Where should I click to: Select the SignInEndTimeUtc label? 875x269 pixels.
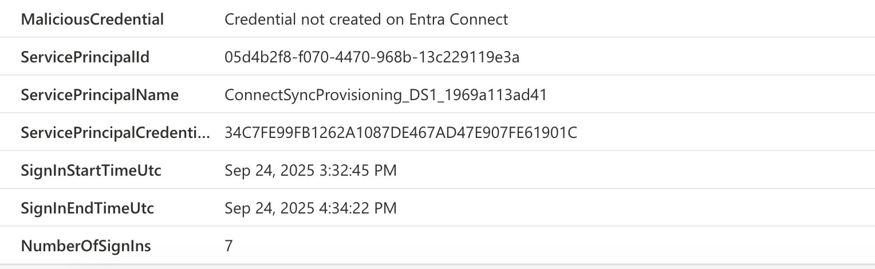click(x=88, y=208)
